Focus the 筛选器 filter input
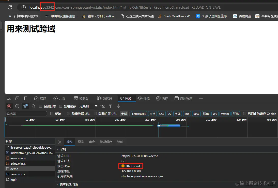 (26, 114)
